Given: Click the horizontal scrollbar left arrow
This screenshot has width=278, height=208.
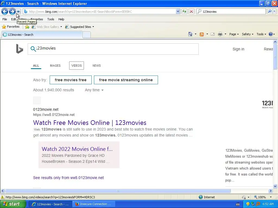Looking at the screenshot, I should pyautogui.click(x=2, y=191).
